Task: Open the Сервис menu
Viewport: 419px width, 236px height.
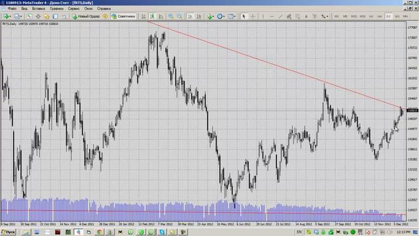Action: (74, 9)
